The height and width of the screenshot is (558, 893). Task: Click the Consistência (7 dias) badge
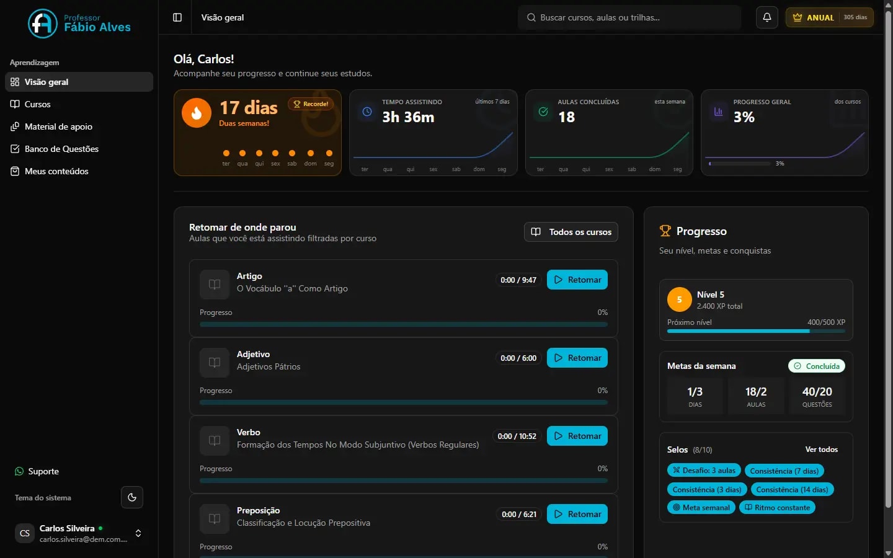(784, 471)
